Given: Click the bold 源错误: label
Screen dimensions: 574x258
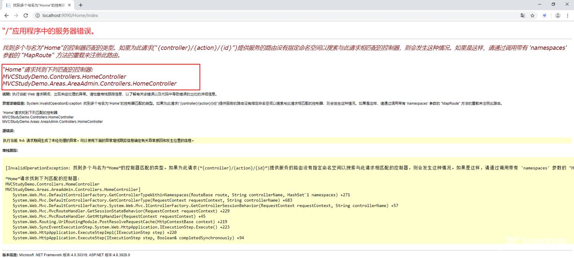Looking at the screenshot, I should (8, 131).
